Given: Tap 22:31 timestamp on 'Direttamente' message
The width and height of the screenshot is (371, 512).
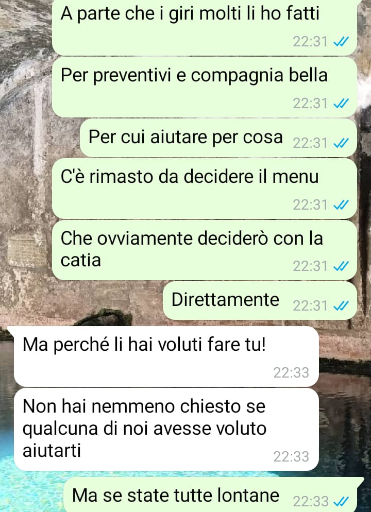Looking at the screenshot, I should click(310, 306).
